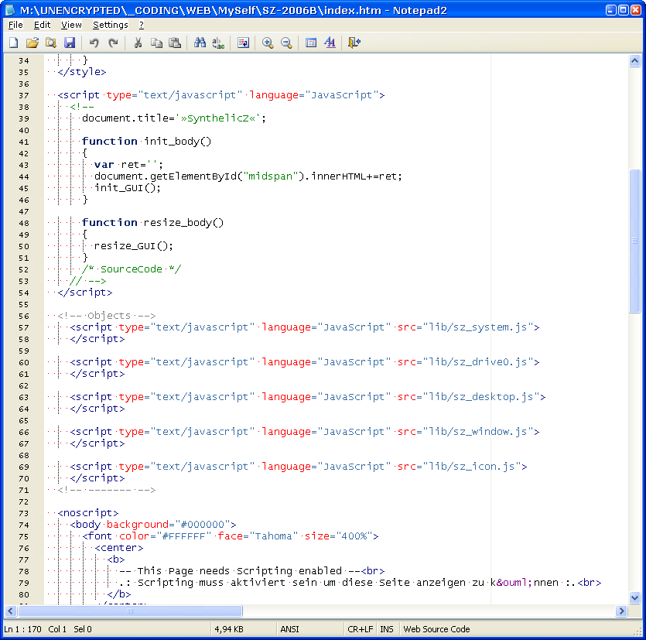This screenshot has width=646, height=640.
Task: Open the Edit menu
Action: (x=42, y=25)
